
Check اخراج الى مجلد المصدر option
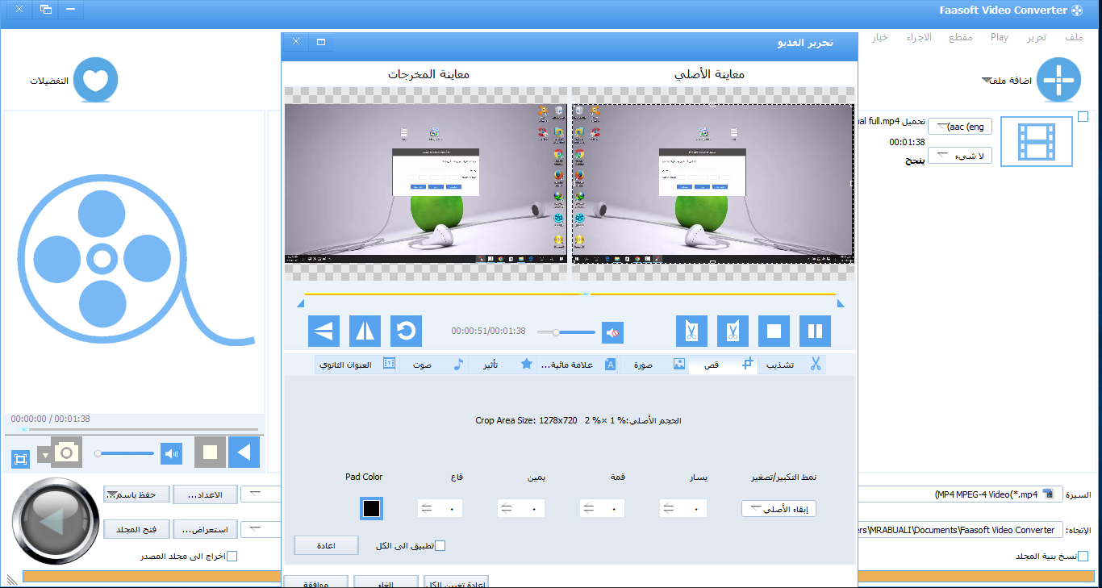click(232, 555)
